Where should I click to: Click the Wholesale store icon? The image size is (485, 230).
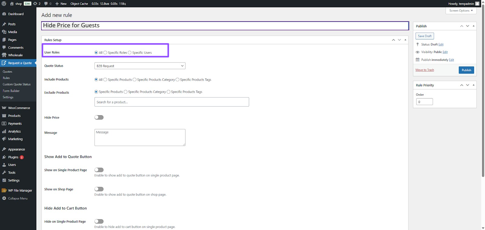click(x=4, y=55)
